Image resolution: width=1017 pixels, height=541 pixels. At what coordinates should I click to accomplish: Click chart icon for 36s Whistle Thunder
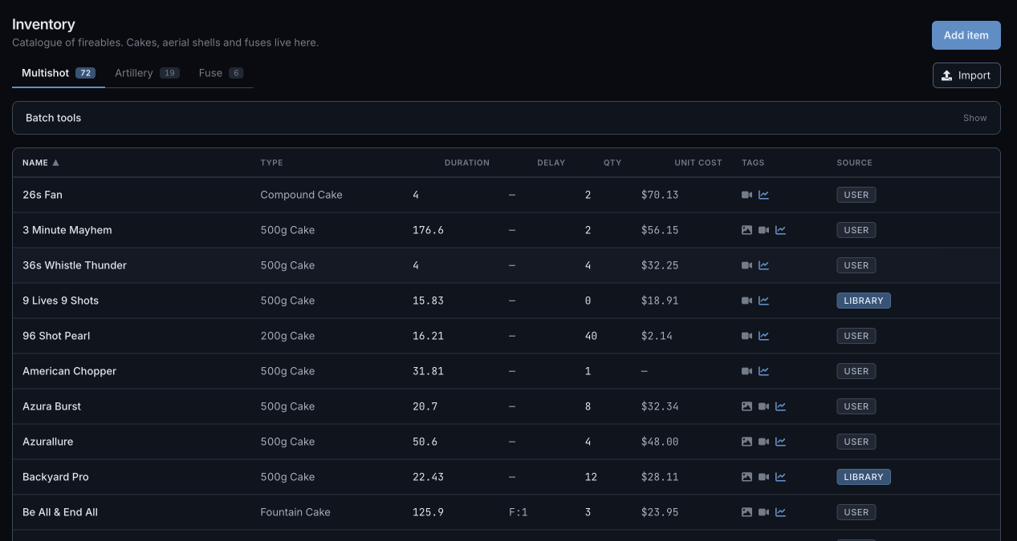763,265
